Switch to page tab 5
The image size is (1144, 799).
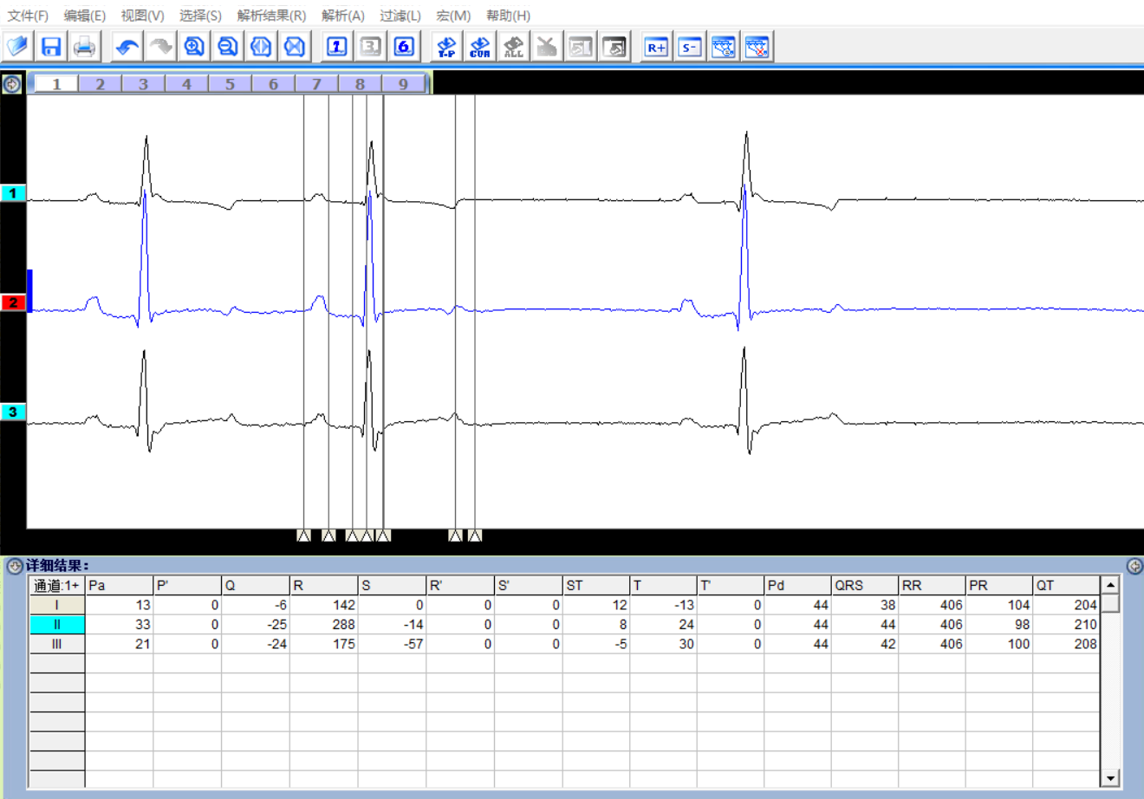click(x=230, y=84)
